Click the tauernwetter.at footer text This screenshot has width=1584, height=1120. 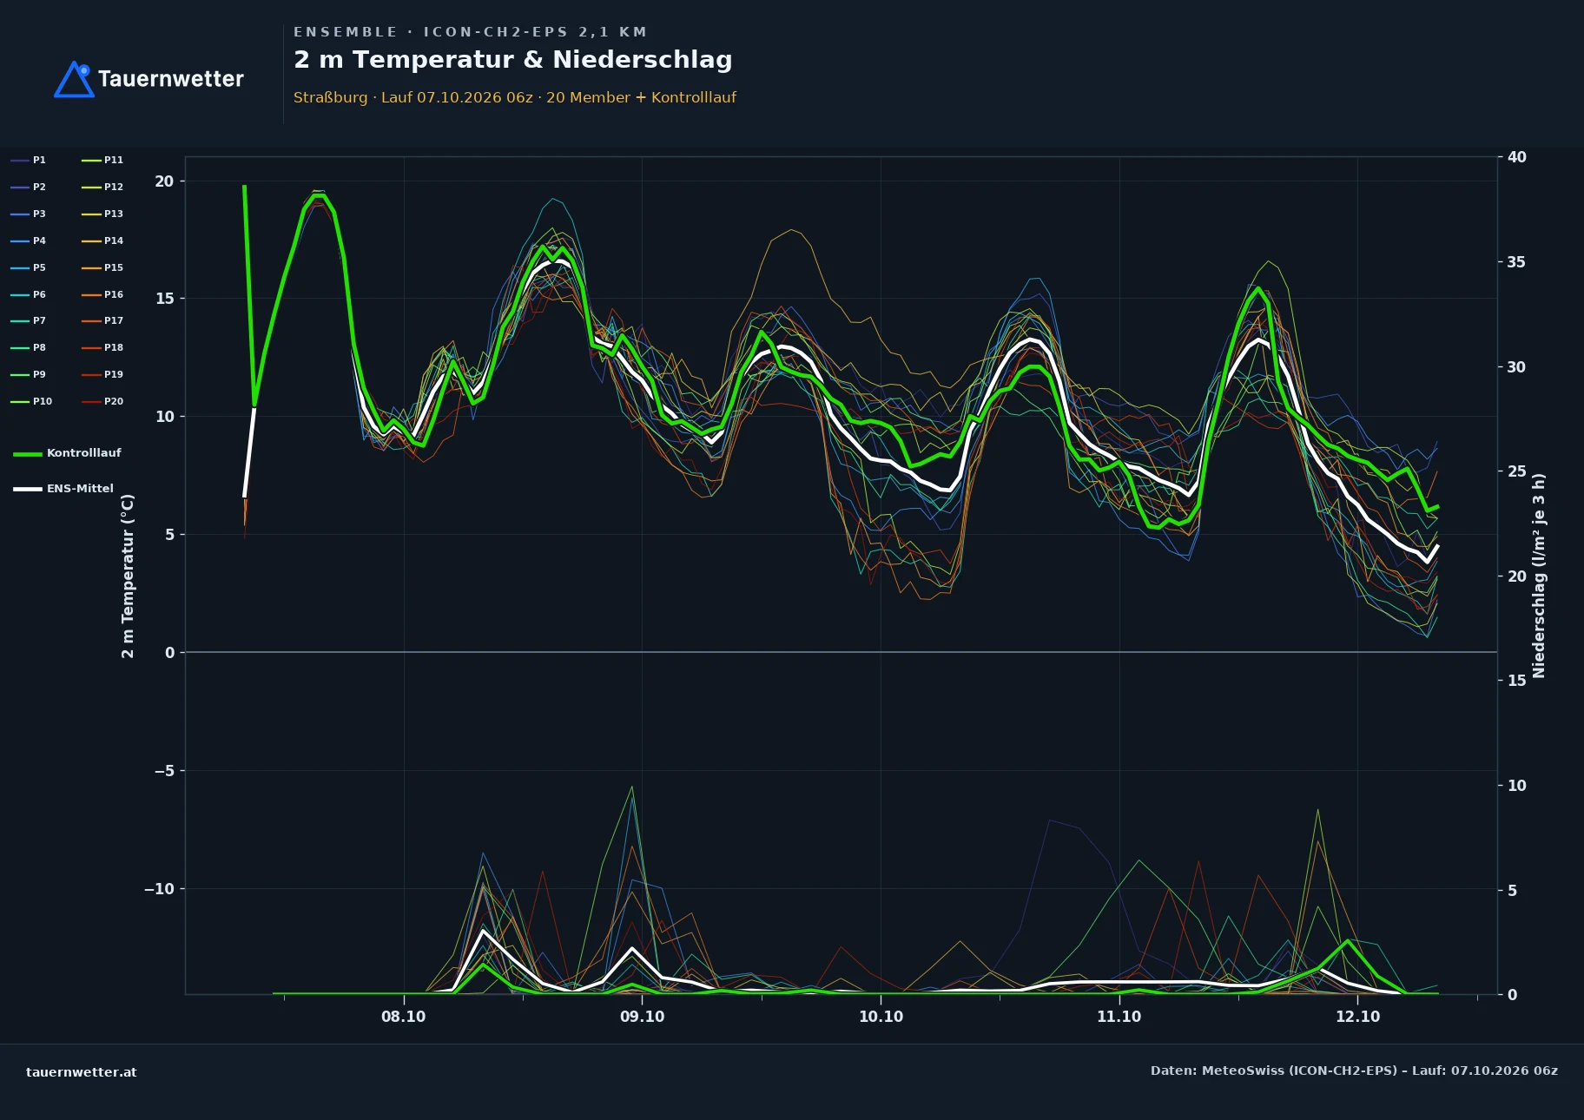click(x=82, y=1072)
